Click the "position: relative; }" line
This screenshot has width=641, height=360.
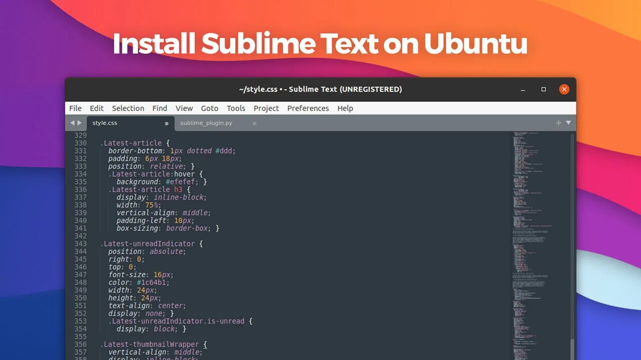[151, 166]
